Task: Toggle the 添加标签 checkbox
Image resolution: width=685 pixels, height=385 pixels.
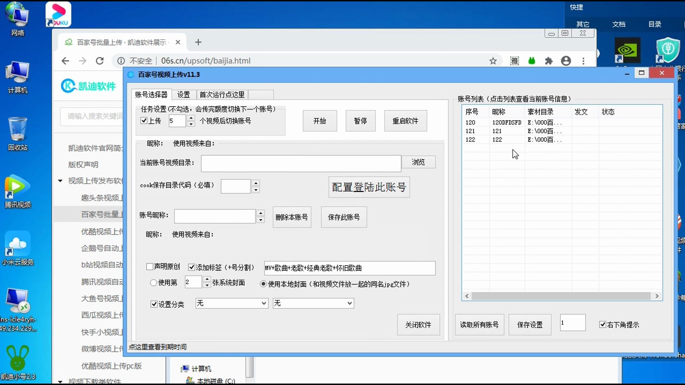Action: 192,267
